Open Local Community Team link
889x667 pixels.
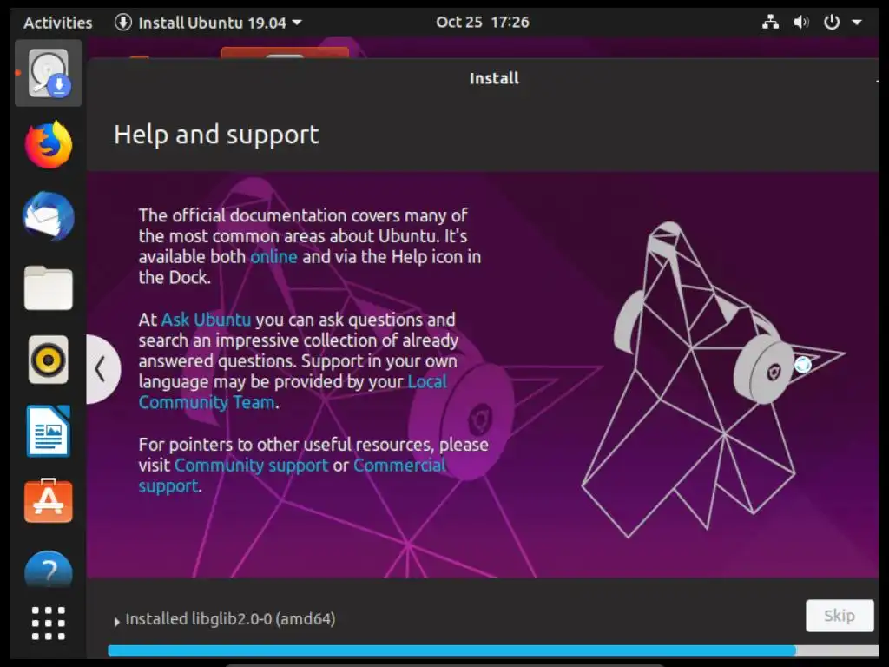click(293, 392)
